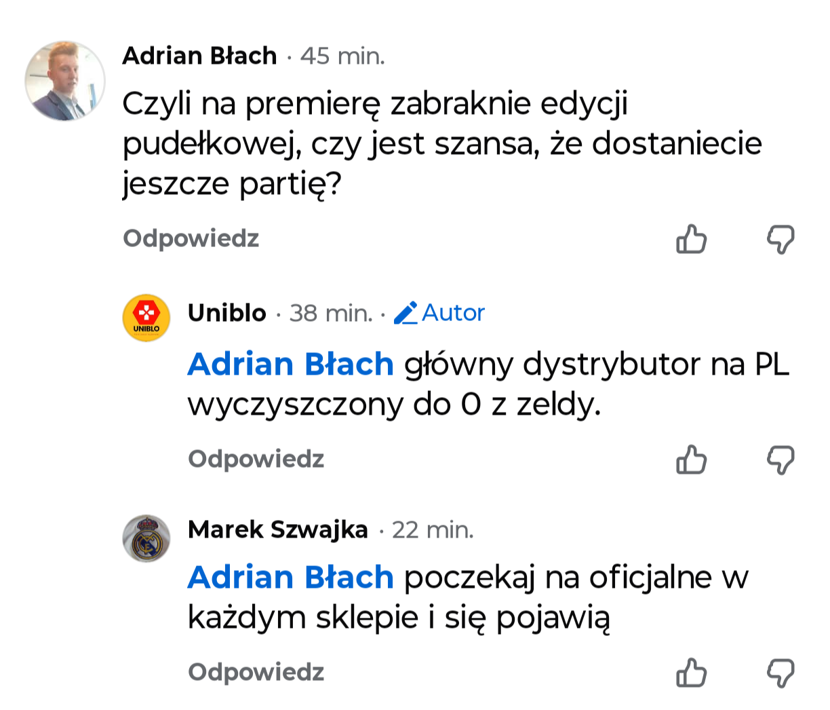Screen dimensions: 830x710
Task: Click Odpowiedz under Marek Szwajka's reply
Action: (x=256, y=672)
